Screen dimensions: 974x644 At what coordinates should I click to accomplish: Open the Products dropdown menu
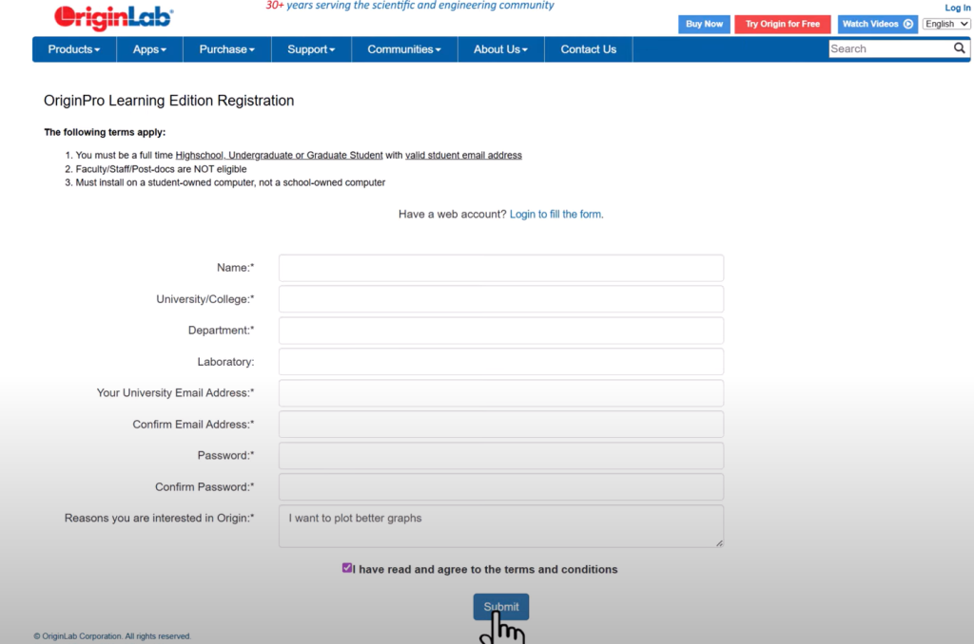[73, 48]
